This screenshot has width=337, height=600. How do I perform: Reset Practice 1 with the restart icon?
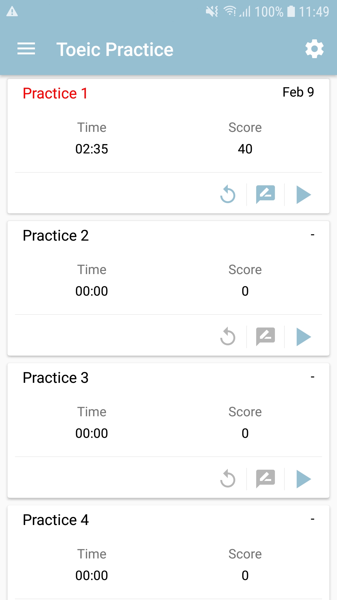pyautogui.click(x=228, y=194)
